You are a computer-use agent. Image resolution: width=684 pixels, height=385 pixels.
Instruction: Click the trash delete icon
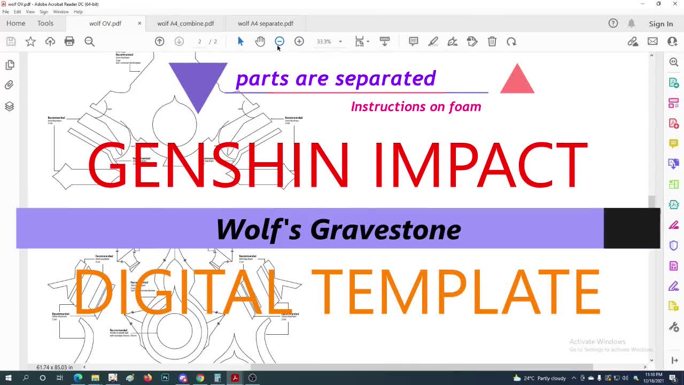492,41
